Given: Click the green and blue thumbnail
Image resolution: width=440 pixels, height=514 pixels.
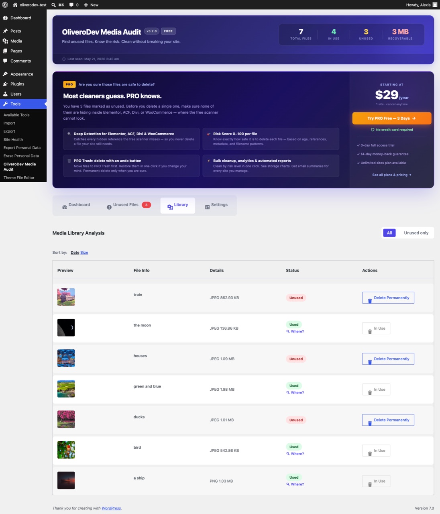Looking at the screenshot, I should (x=66, y=389).
